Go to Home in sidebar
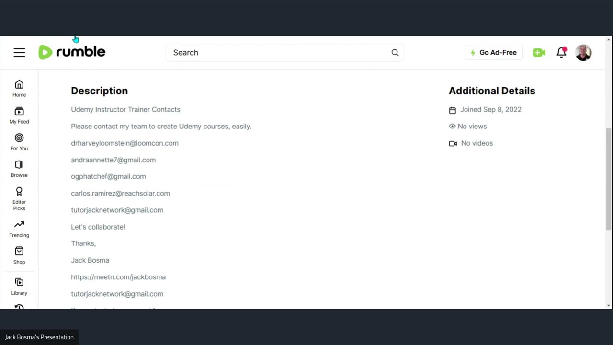 [x=19, y=89]
